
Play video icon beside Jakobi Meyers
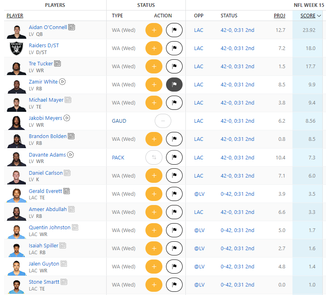click(x=67, y=118)
